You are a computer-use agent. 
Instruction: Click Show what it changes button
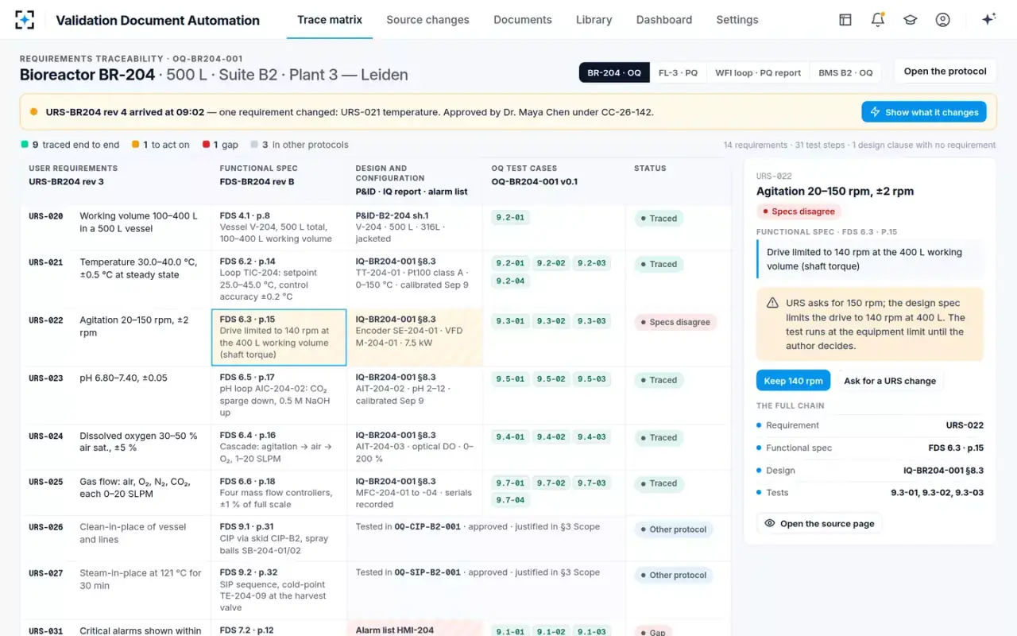point(924,112)
